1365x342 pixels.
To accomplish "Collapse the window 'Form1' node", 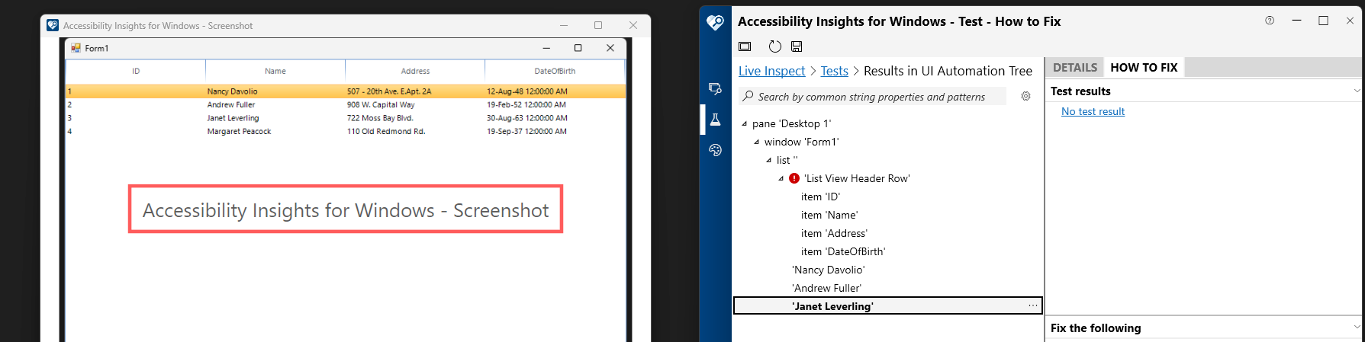I will (757, 142).
